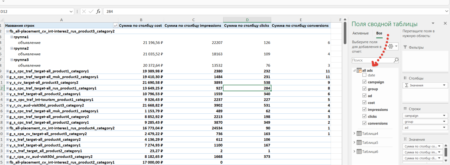Image resolution: width=450 pixels, height=165 pixels.
Task: Open the row labels filter button
Action: click(x=115, y=26)
